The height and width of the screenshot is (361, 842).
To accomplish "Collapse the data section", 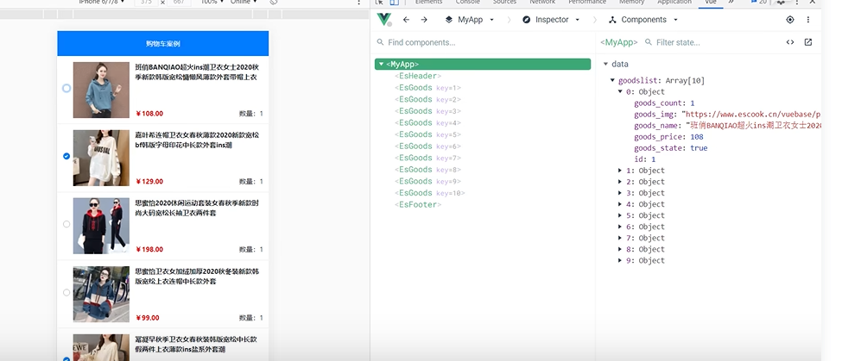I will [605, 65].
